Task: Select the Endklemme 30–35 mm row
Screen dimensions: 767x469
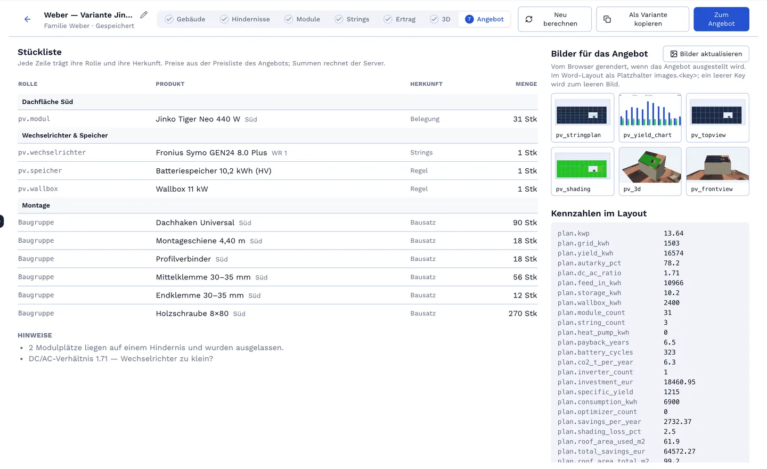Action: (278, 295)
